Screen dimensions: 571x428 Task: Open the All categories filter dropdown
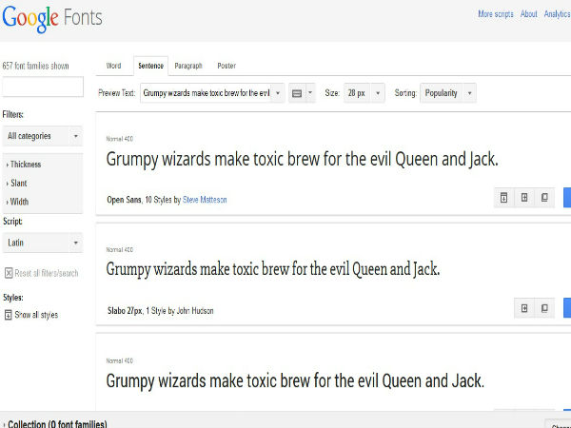(42, 136)
